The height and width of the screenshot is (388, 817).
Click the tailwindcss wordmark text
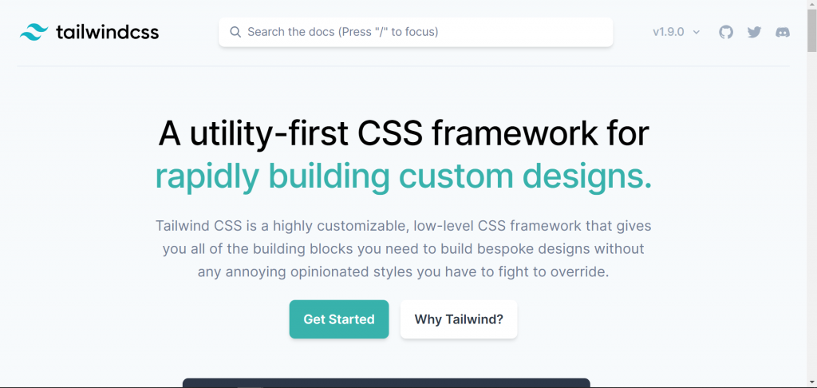tap(107, 32)
